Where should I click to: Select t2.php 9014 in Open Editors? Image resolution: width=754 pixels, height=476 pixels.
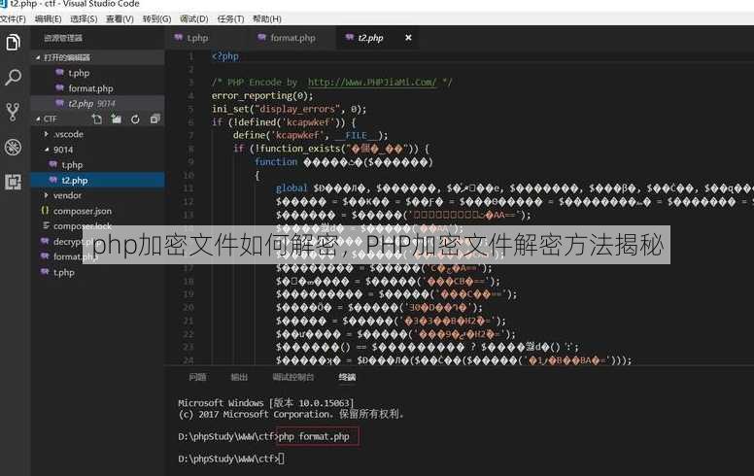(97, 103)
